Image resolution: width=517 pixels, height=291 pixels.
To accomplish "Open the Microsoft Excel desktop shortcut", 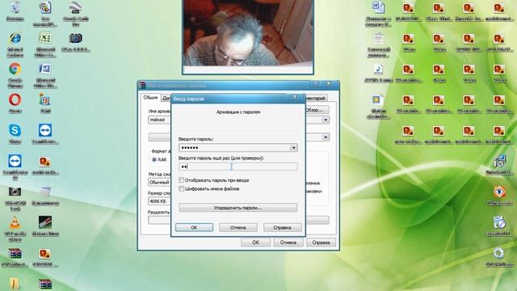I will (45, 38).
